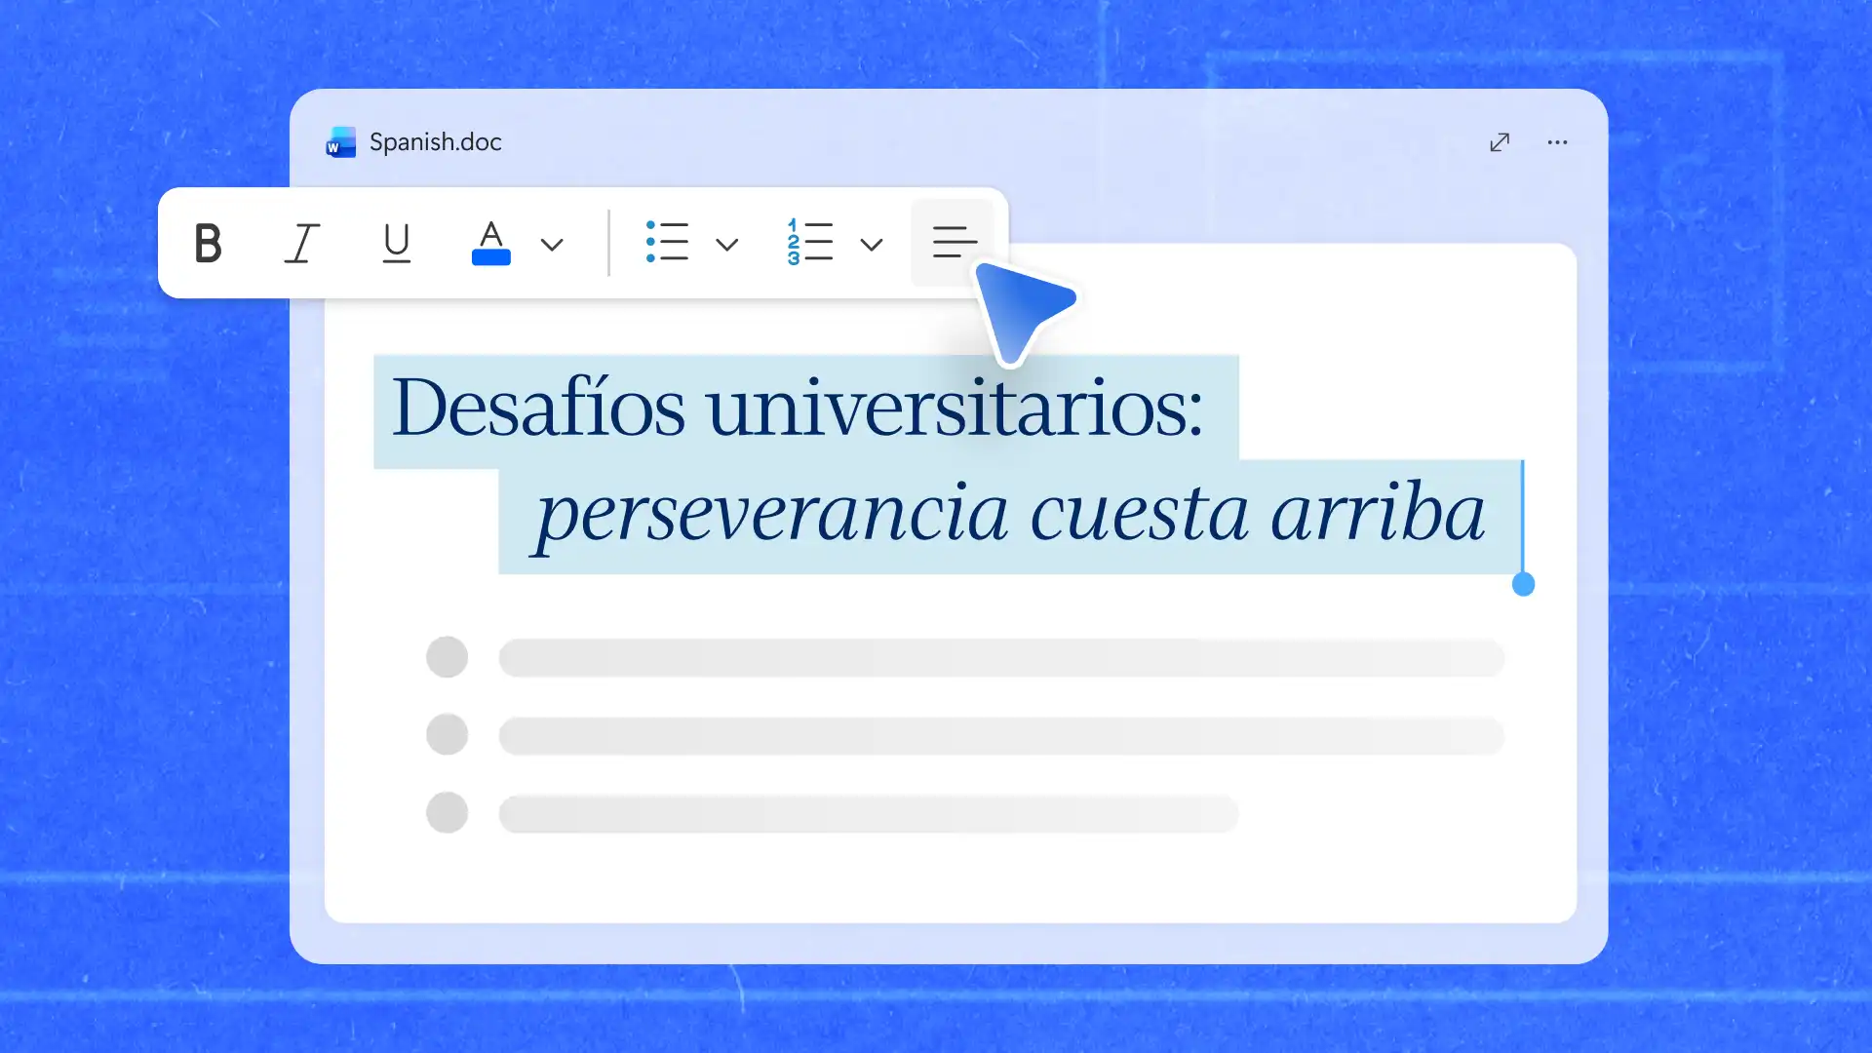Toggle Underline formatting
The height and width of the screenshot is (1053, 1872).
click(396, 243)
